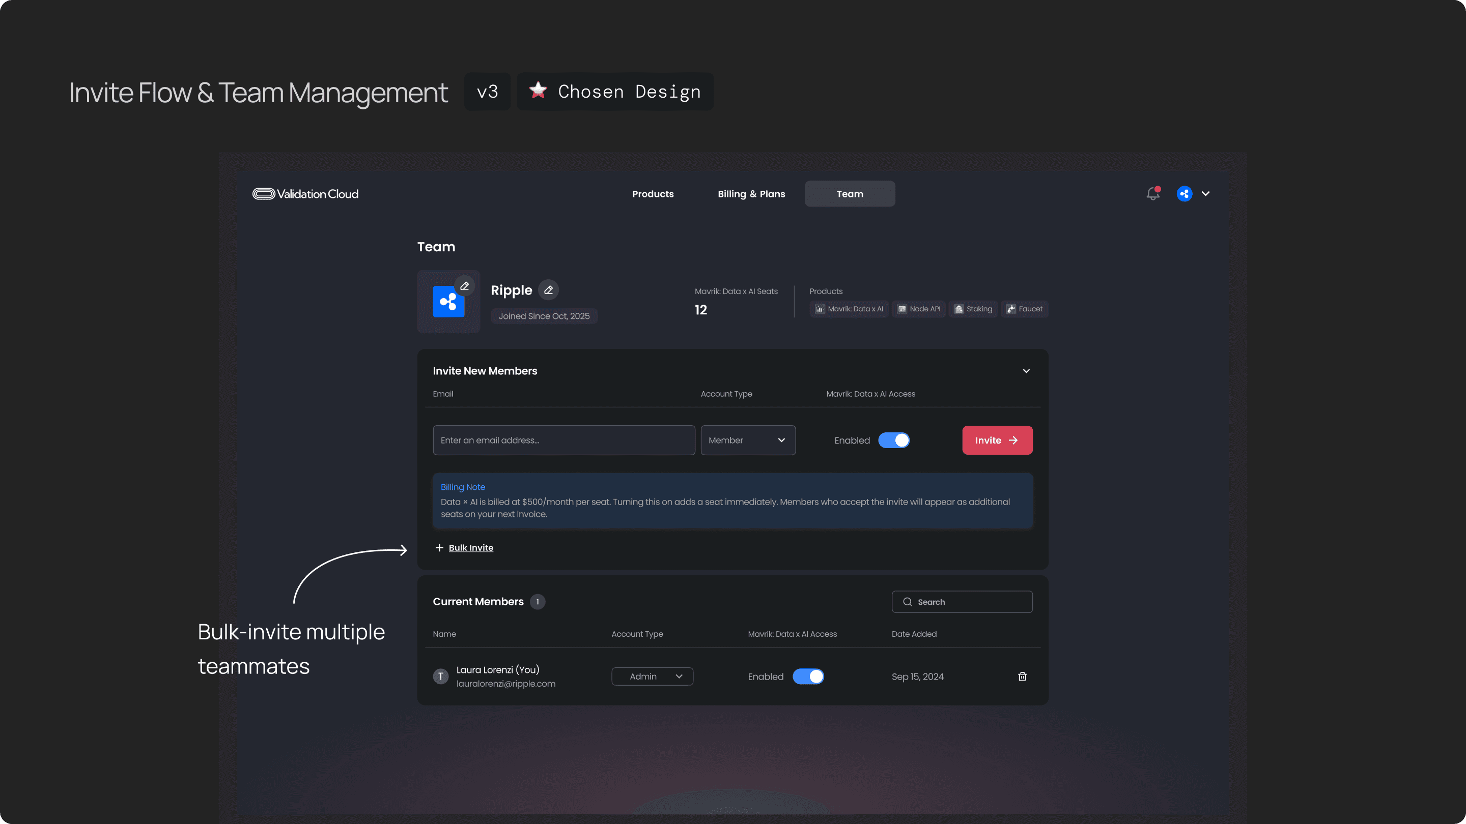The image size is (1466, 824).
Task: Go to the Products tab
Action: coord(653,194)
